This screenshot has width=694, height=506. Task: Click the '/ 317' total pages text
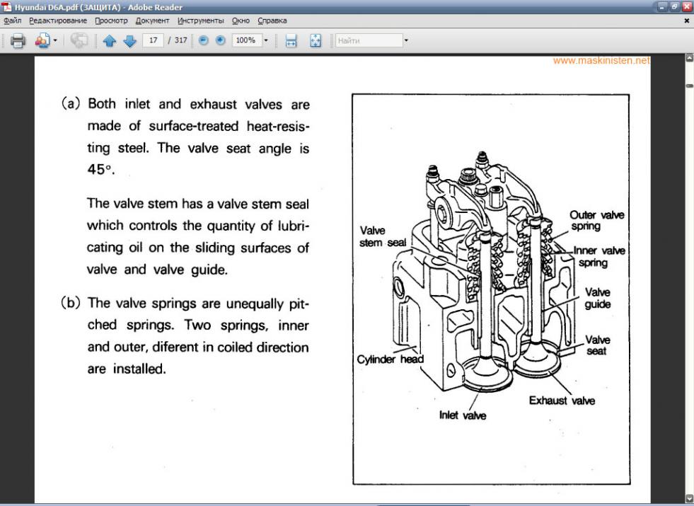178,40
